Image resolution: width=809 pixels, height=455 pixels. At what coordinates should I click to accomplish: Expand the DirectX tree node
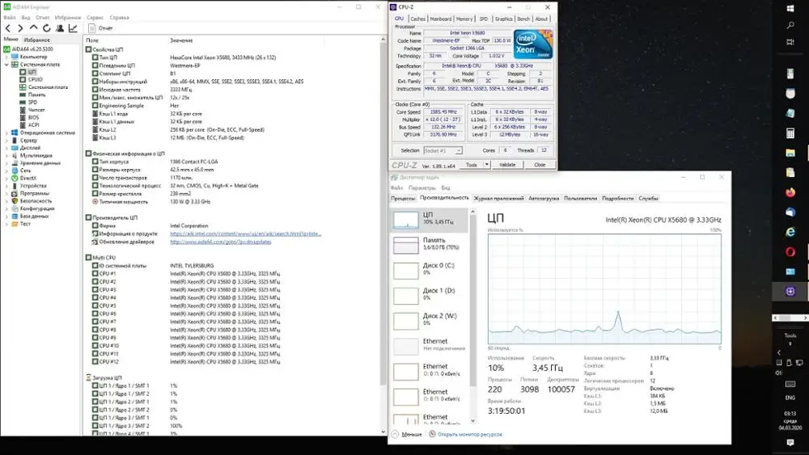point(6,178)
